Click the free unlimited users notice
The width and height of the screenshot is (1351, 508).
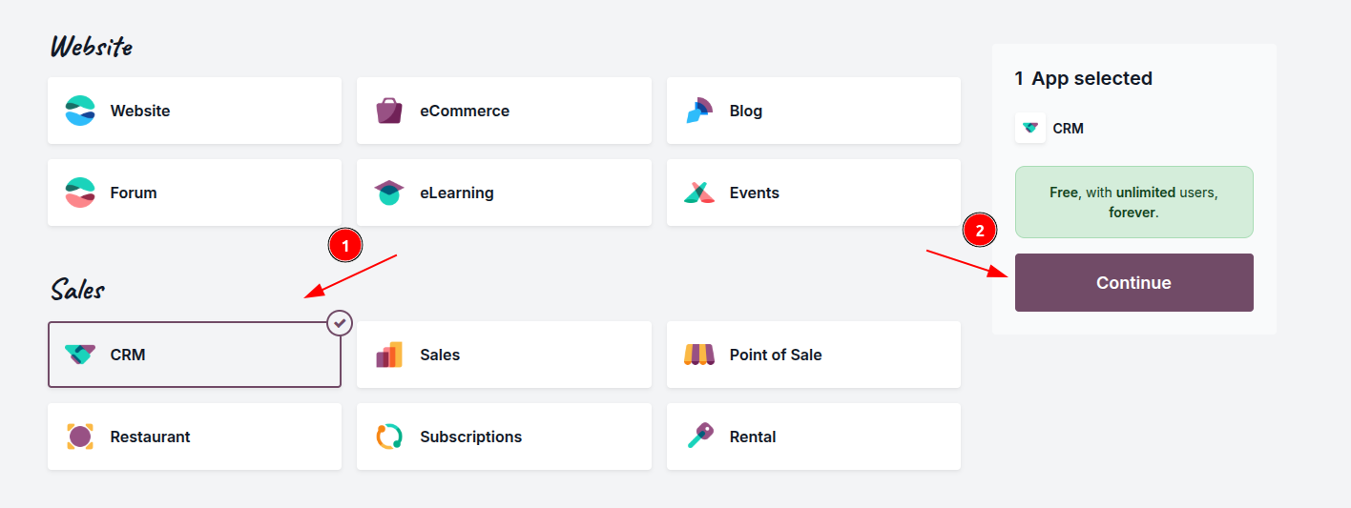1133,202
